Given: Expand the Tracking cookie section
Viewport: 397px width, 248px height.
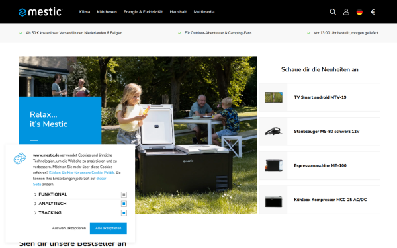Looking at the screenshot, I should coord(48,213).
